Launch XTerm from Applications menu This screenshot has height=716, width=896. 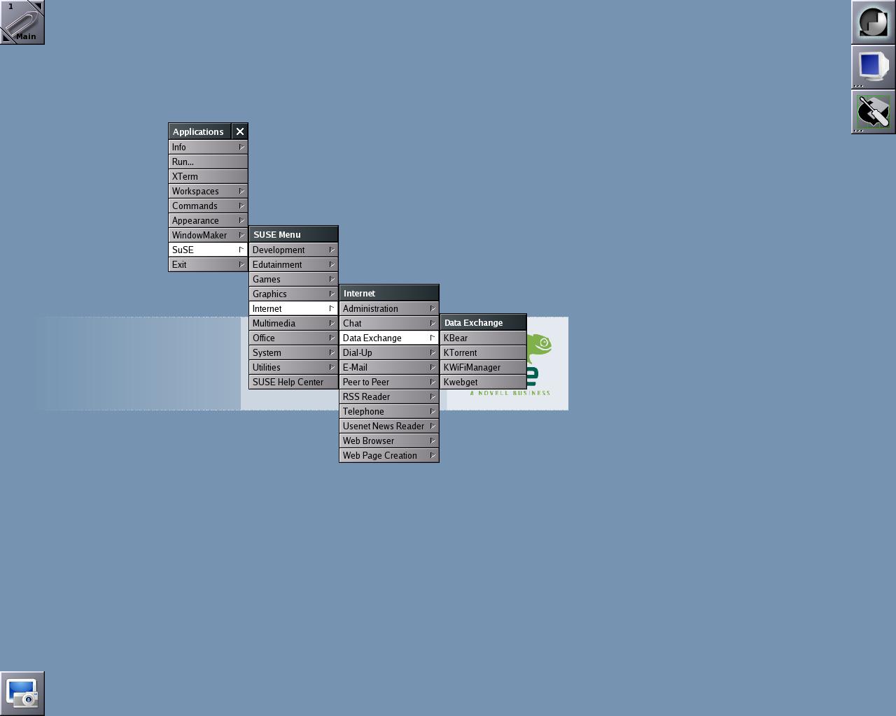tap(208, 176)
